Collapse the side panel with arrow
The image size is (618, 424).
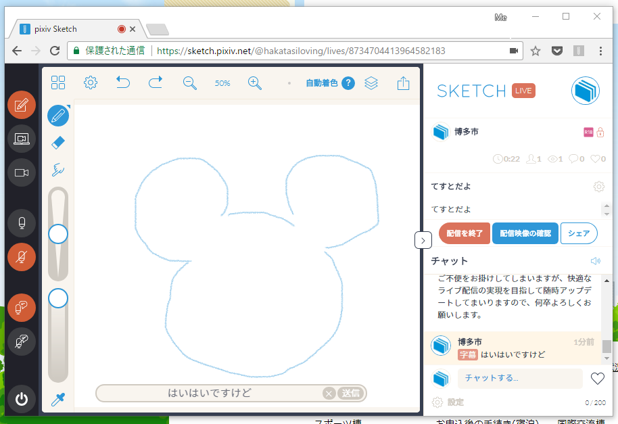tap(423, 240)
